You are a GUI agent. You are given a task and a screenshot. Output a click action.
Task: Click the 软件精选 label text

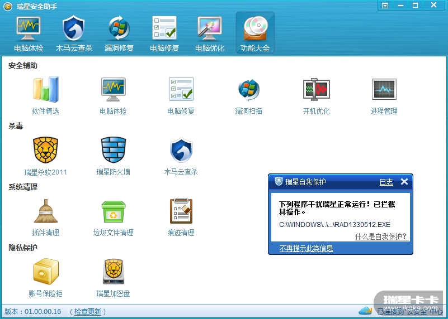pos(46,111)
